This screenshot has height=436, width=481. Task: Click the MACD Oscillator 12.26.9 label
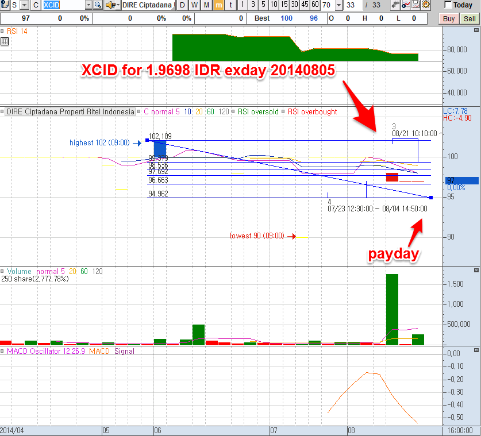point(46,351)
